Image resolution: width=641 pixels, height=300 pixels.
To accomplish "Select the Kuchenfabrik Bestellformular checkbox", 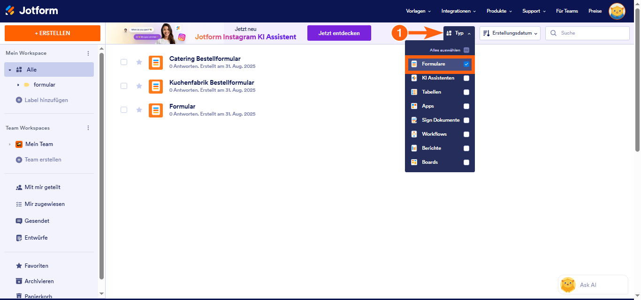I will 124,86.
